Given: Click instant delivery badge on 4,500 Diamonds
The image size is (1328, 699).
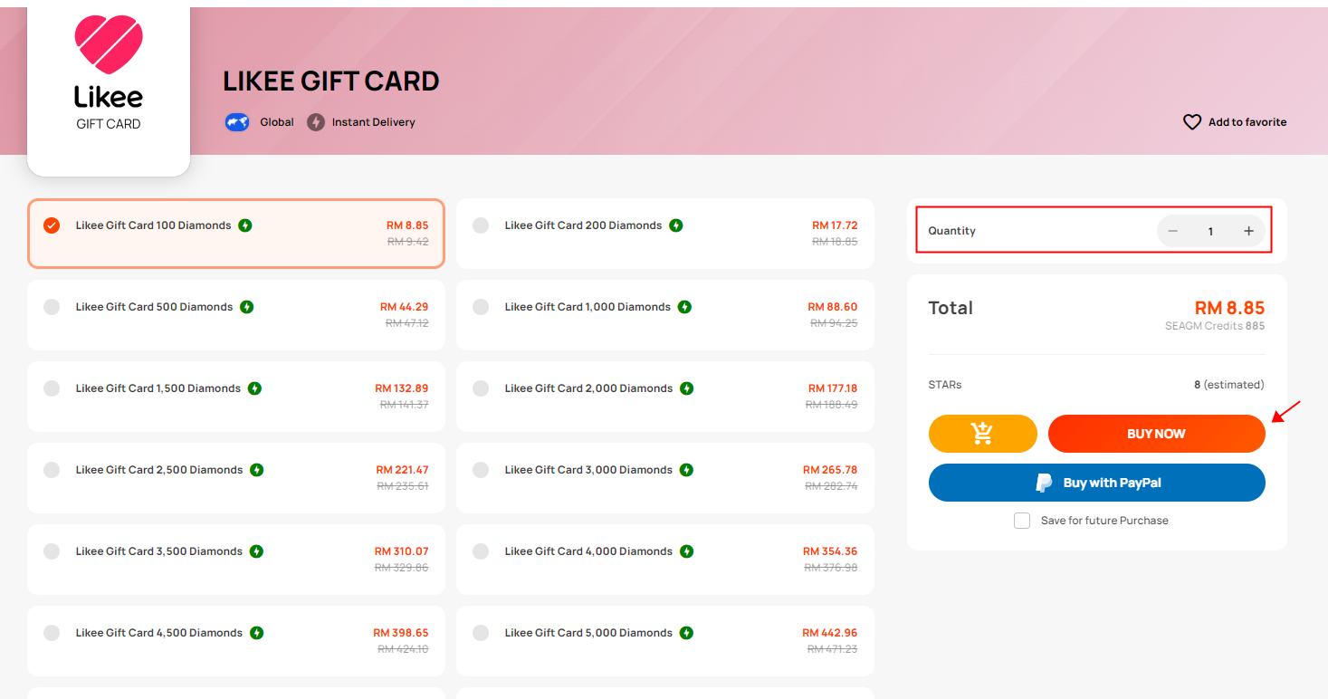Looking at the screenshot, I should point(257,633).
